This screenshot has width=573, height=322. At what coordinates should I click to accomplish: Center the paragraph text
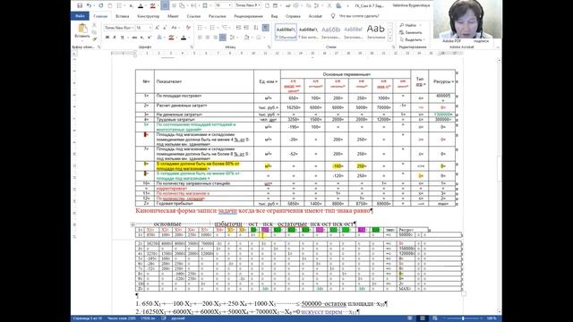pyautogui.click(x=207, y=38)
